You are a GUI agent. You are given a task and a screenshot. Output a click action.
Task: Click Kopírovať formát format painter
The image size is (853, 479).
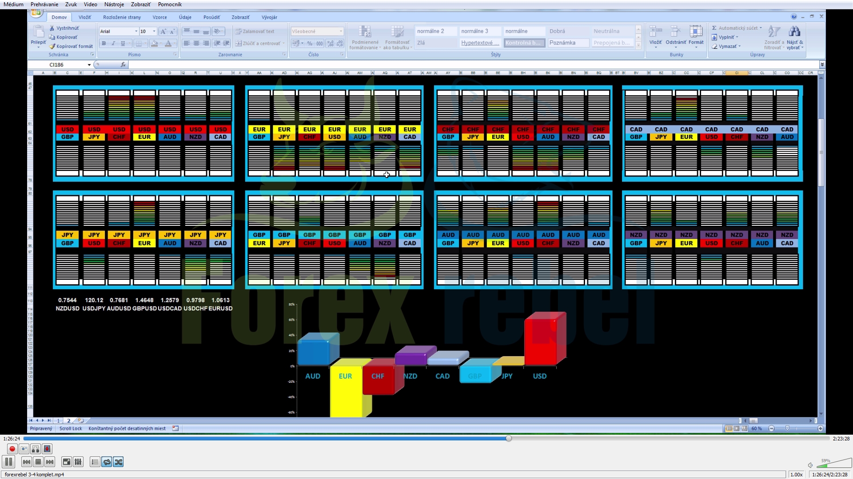pos(71,46)
